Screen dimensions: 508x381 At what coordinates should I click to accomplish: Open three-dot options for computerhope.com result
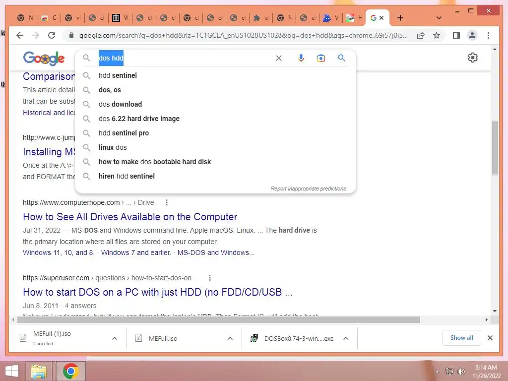pyautogui.click(x=167, y=202)
